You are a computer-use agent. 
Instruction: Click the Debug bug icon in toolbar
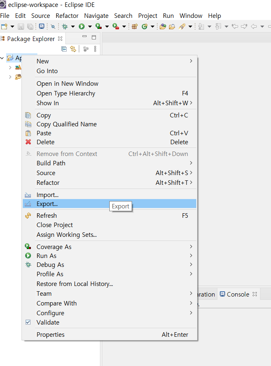[x=65, y=26]
